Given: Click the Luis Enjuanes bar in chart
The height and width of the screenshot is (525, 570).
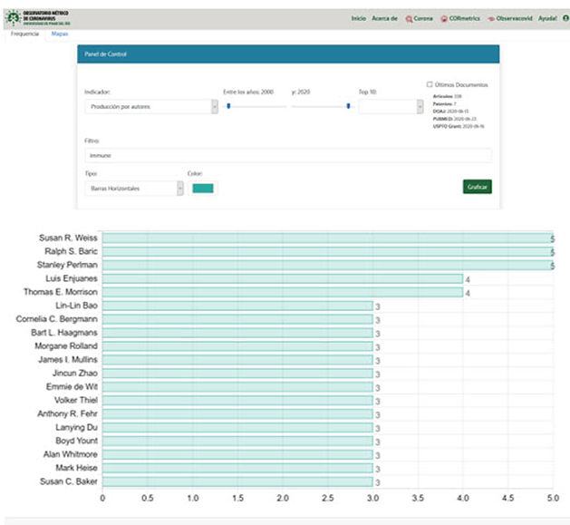Looking at the screenshot, I should (281, 279).
